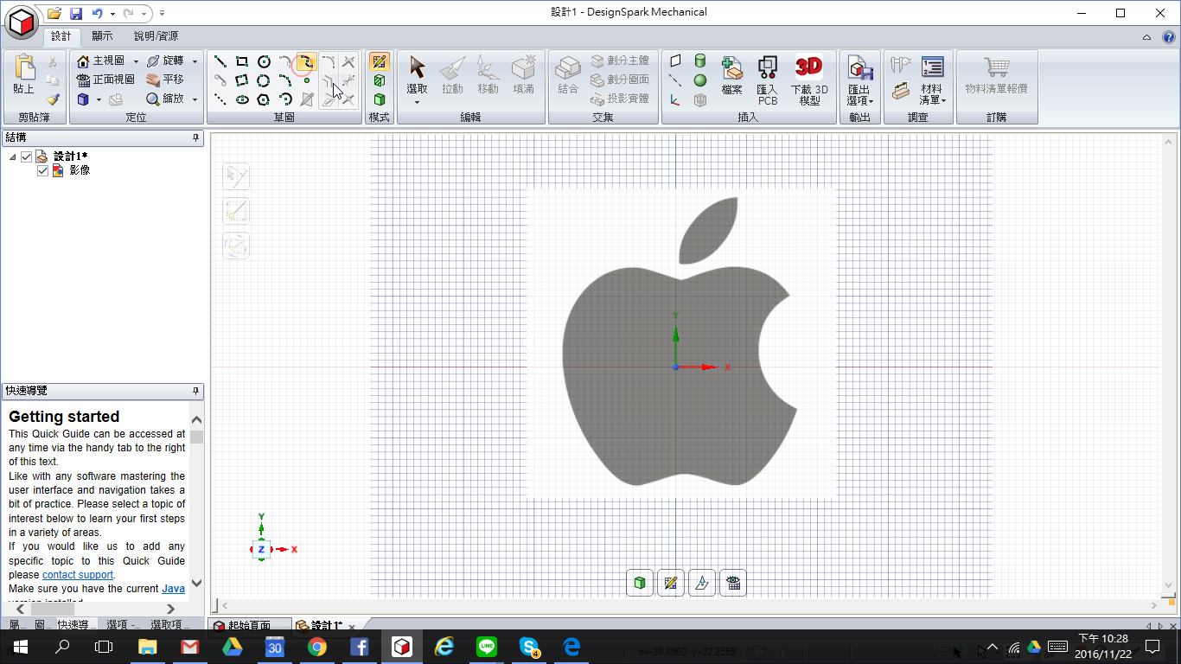The width and height of the screenshot is (1181, 664).
Task: Select the Rectangle sketch tool
Action: [x=242, y=61]
